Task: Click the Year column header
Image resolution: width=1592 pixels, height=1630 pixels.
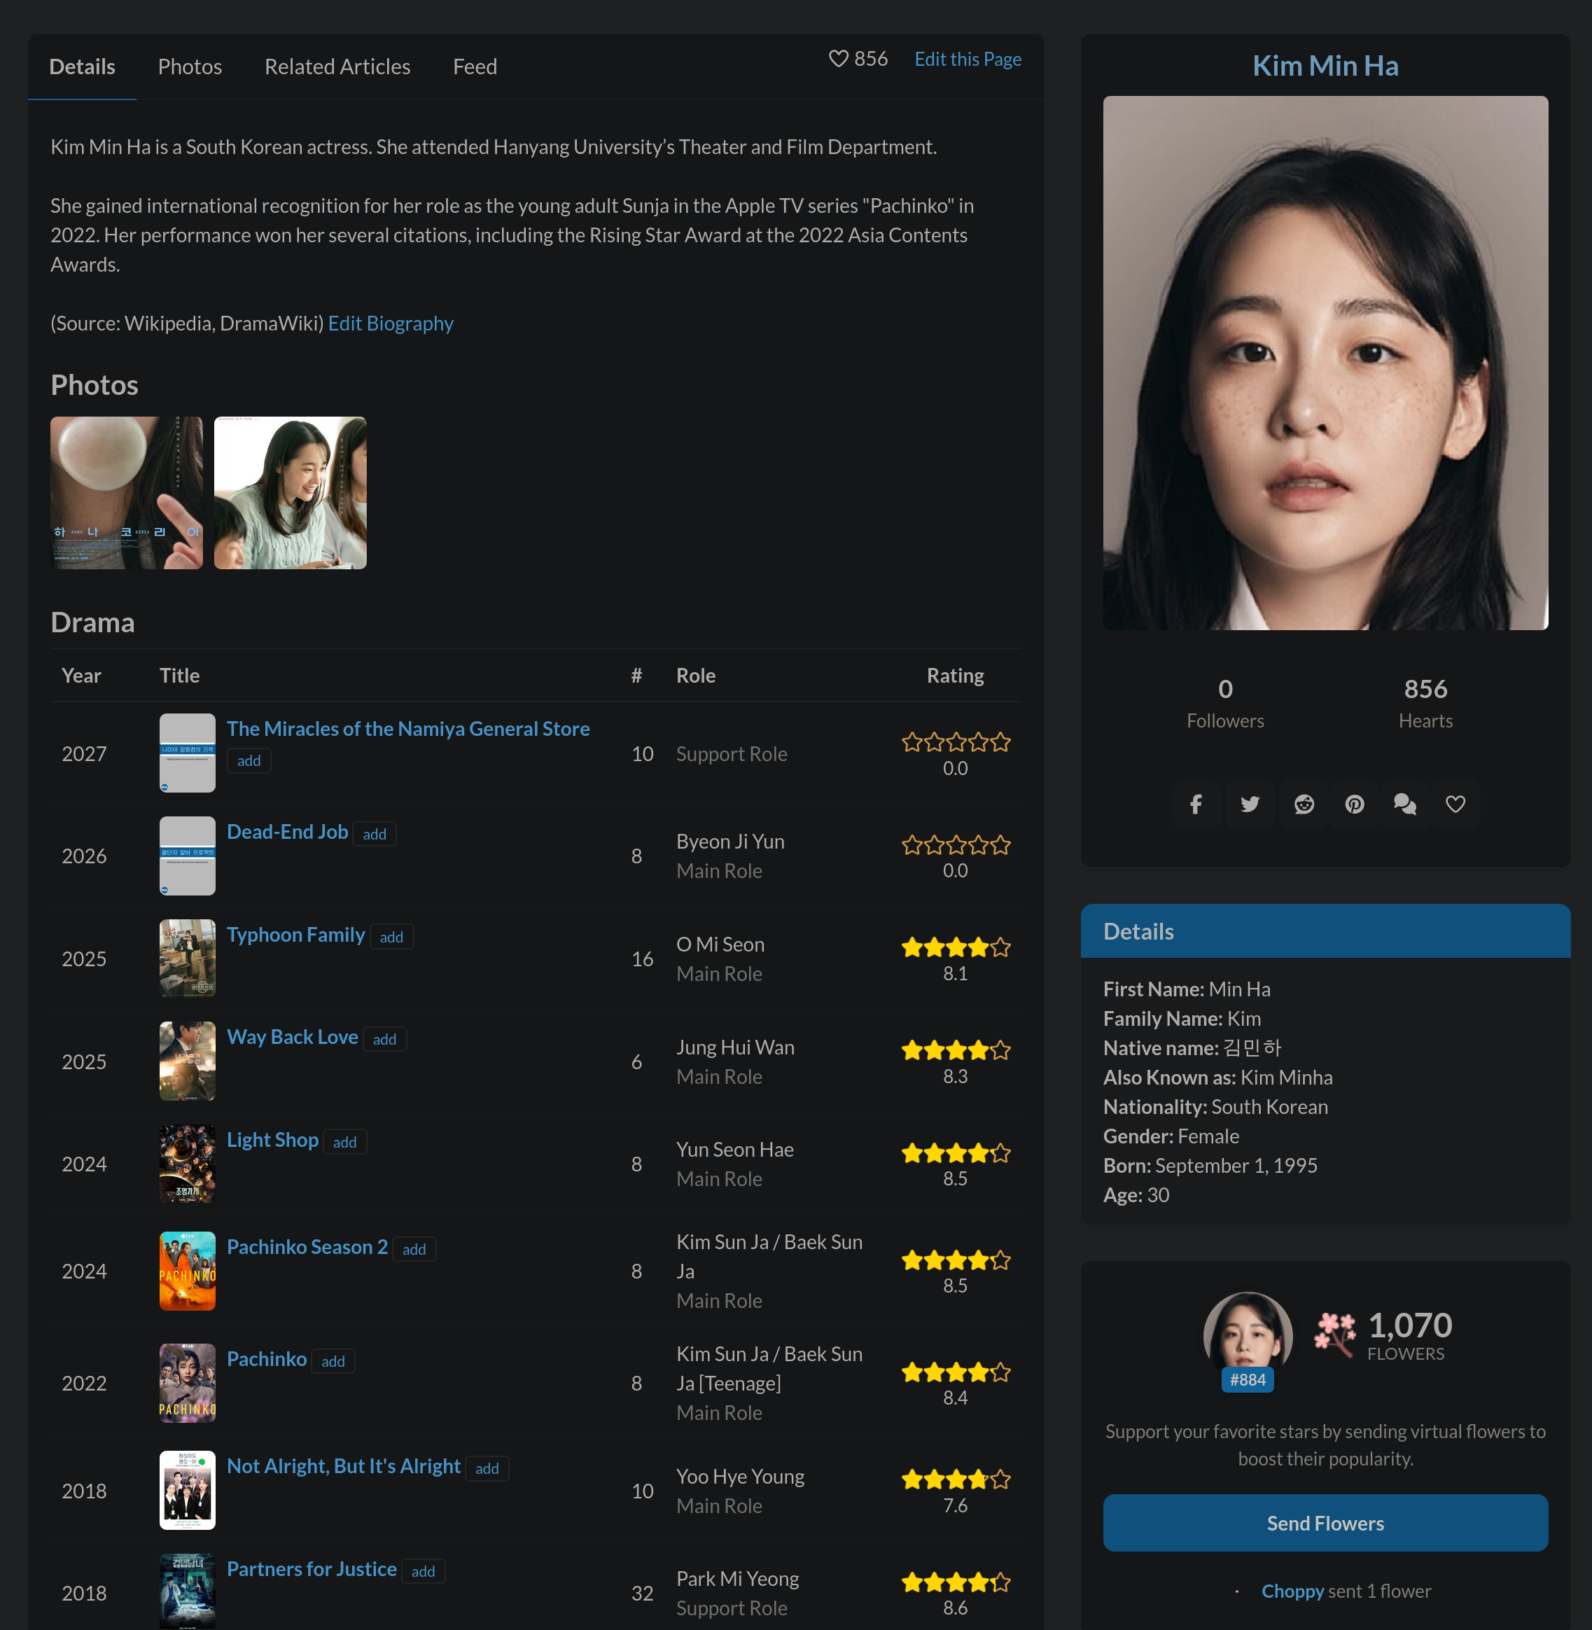Action: 81,676
